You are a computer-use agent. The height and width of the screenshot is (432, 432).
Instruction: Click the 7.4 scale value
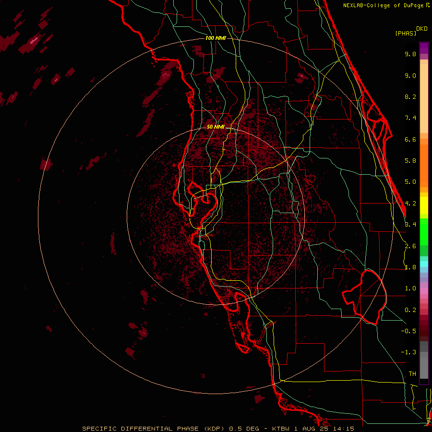tap(410, 118)
